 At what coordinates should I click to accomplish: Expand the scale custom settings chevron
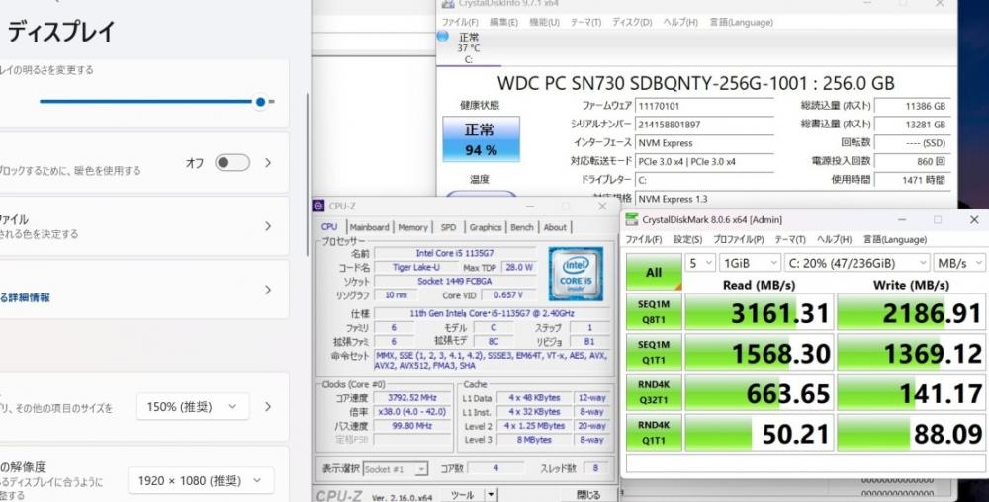(268, 407)
